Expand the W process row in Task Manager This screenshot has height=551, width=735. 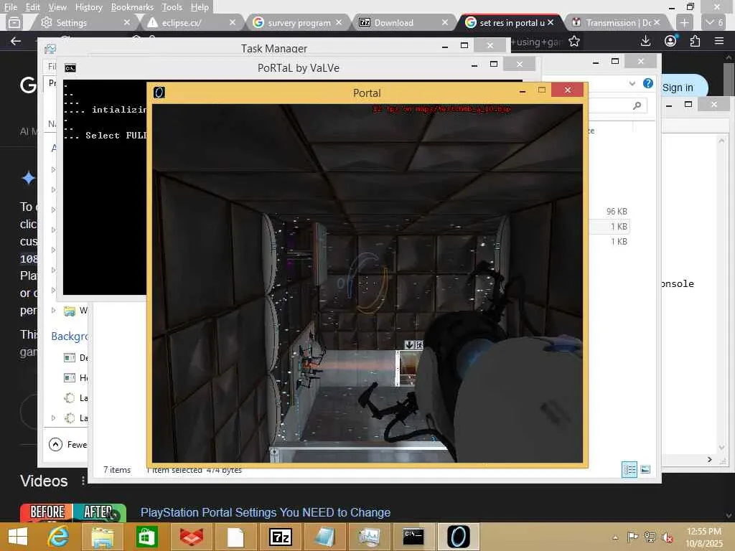[x=53, y=310]
